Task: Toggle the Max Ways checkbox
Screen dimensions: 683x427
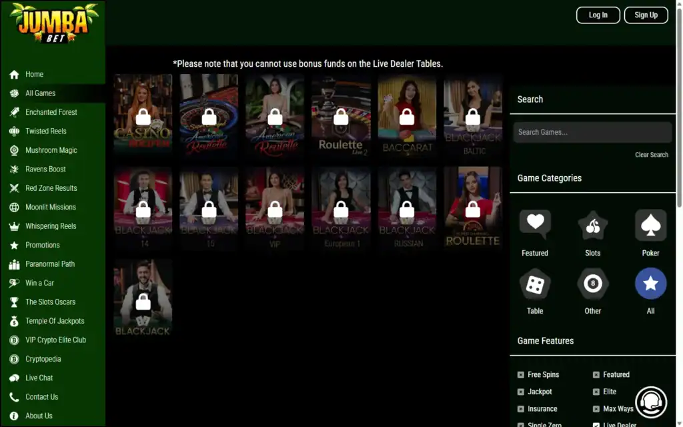Action: pyautogui.click(x=596, y=409)
